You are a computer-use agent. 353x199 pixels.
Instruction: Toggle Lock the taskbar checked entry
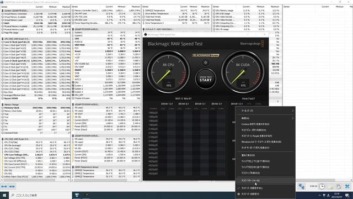click(x=265, y=188)
